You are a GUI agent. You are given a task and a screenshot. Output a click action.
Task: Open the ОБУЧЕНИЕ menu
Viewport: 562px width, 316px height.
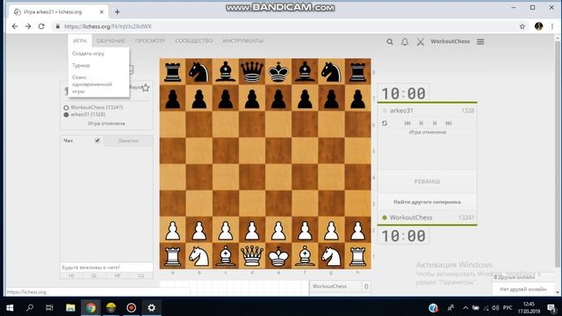click(x=111, y=41)
